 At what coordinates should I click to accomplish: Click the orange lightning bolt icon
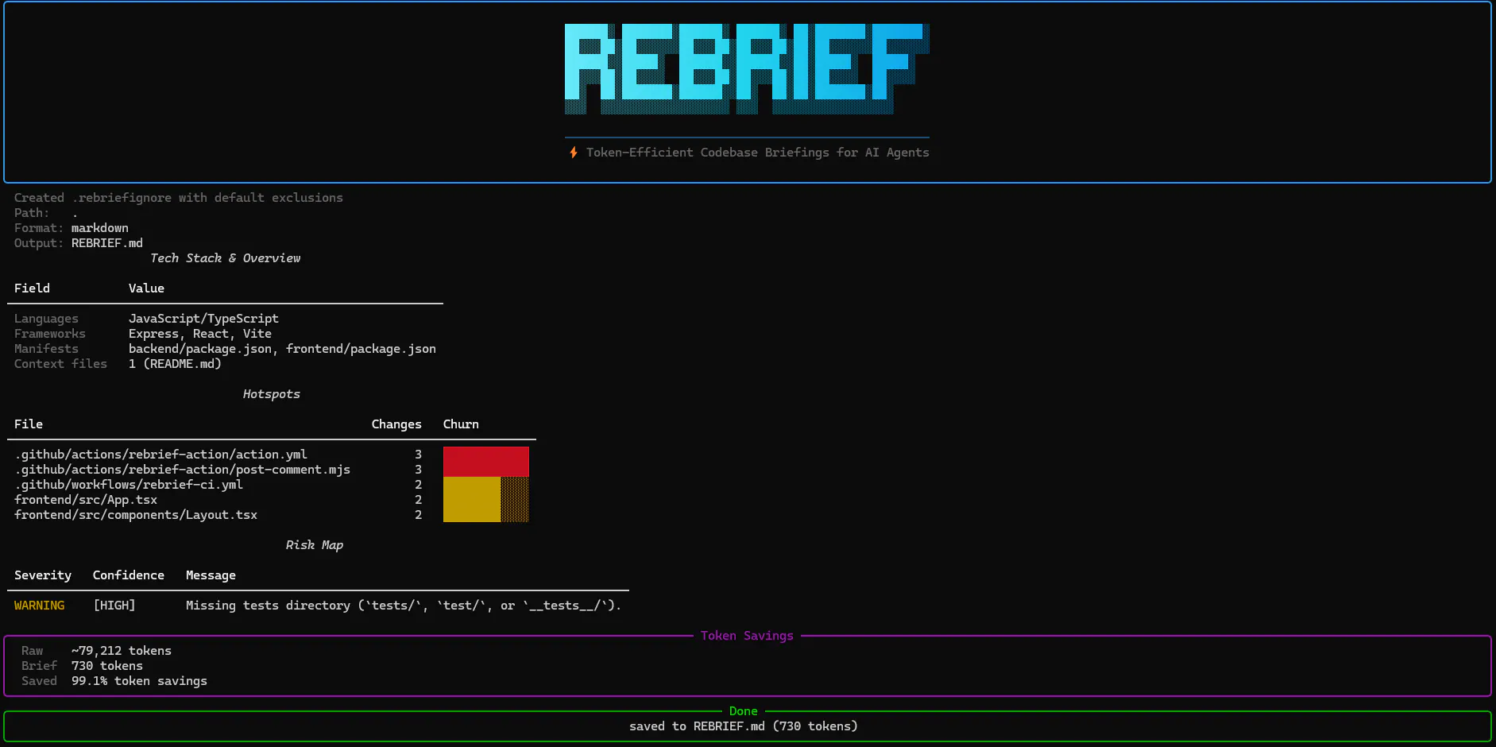[x=573, y=153]
